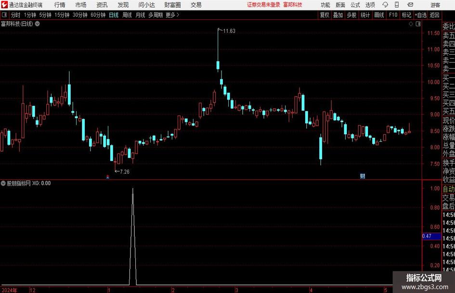455x293 pixels.
Task: Click the 11.63 high price label
Action: tap(229, 31)
